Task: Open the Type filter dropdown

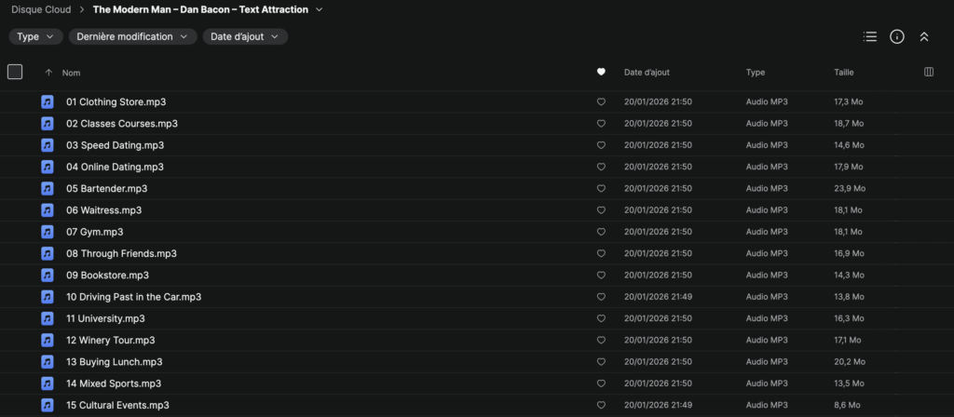Action: click(x=36, y=36)
